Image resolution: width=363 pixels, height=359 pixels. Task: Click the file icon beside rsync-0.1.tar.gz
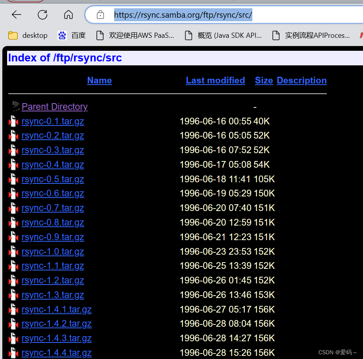click(x=13, y=122)
